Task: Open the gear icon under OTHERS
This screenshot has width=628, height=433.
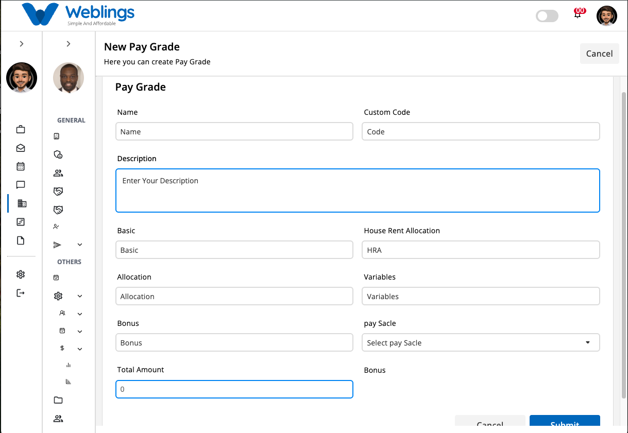Action: (x=58, y=296)
